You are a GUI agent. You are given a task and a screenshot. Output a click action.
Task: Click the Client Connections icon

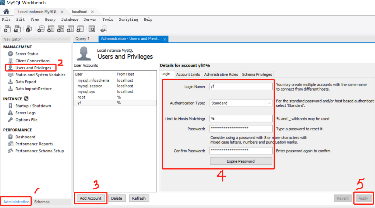click(x=10, y=61)
